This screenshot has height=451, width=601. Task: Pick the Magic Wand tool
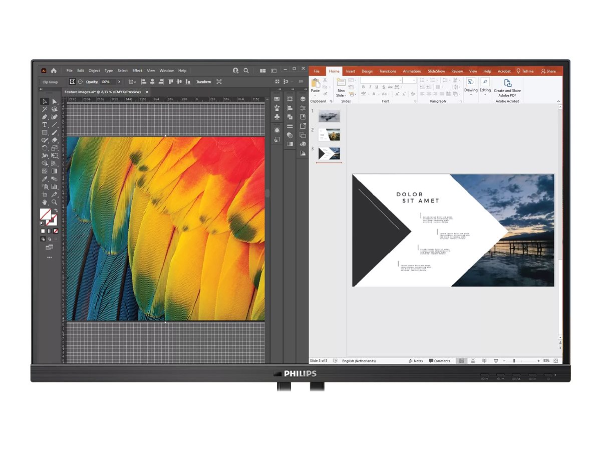(45, 109)
